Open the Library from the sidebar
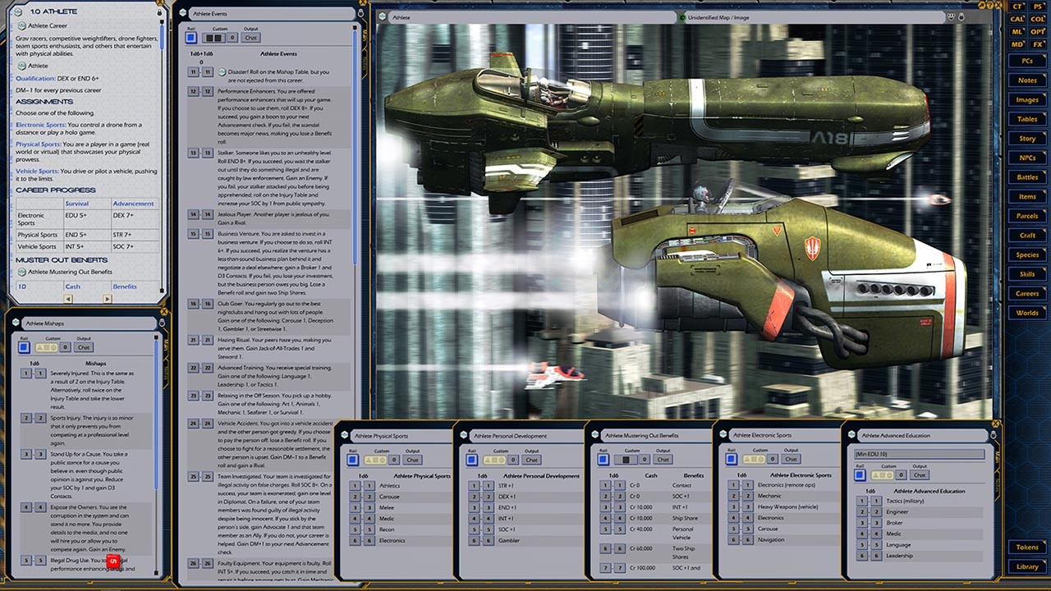 click(x=1026, y=566)
